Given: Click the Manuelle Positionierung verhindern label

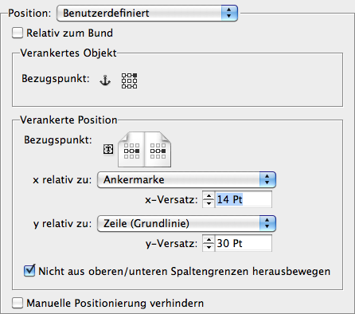Looking at the screenshot, I should (115, 303).
